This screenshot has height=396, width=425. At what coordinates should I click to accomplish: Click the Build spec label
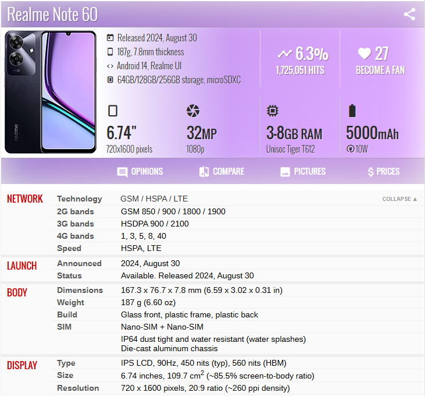pos(67,314)
